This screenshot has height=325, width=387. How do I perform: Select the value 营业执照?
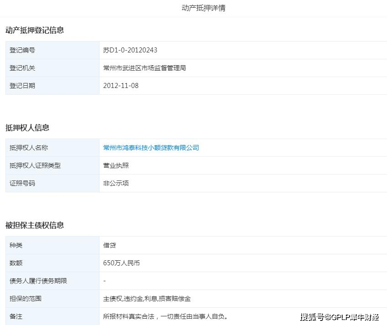tap(116, 165)
